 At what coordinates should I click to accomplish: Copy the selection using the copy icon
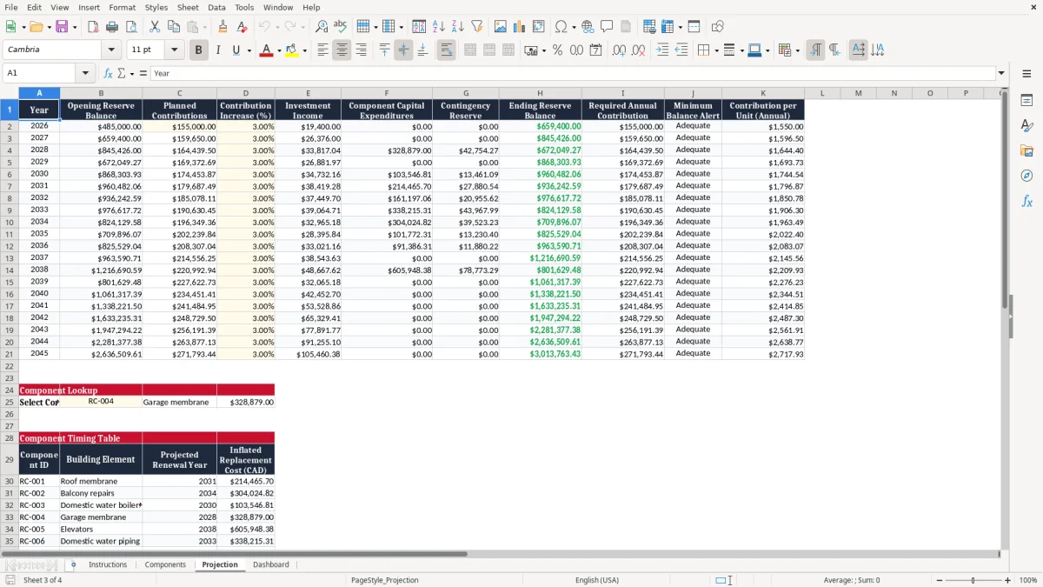click(174, 27)
